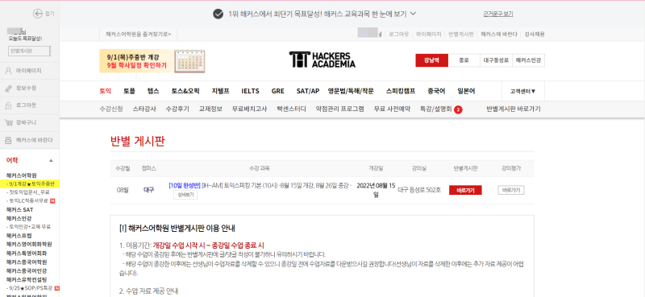Image resolution: width=645 pixels, height=297 pixels.
Task: Click the red N badge next to 토익LC적중서무료
Action: click(52, 201)
